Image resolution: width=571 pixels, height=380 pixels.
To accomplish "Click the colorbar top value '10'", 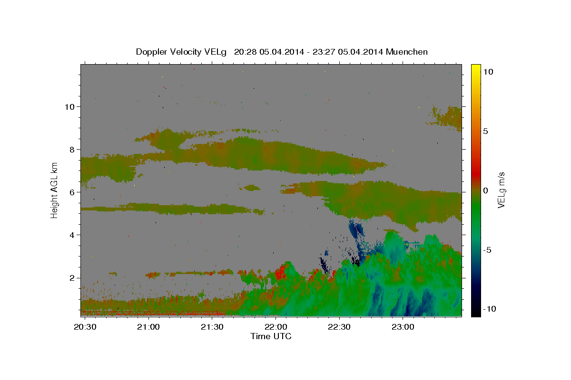I will pos(488,72).
